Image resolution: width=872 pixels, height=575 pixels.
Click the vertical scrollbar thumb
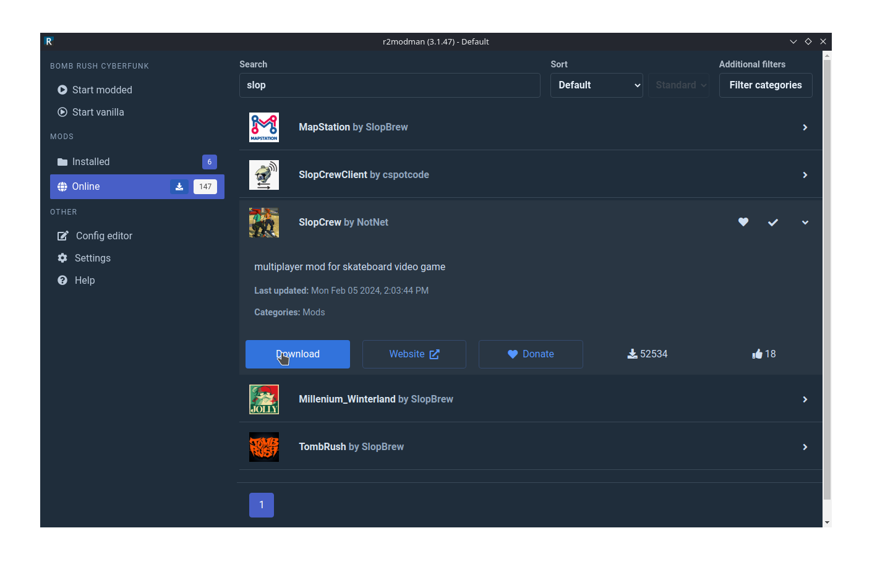pyautogui.click(x=827, y=279)
